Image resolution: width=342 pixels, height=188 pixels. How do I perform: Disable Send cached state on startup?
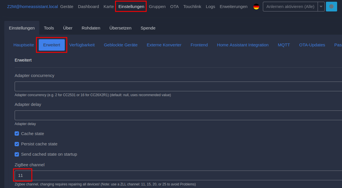click(x=17, y=154)
